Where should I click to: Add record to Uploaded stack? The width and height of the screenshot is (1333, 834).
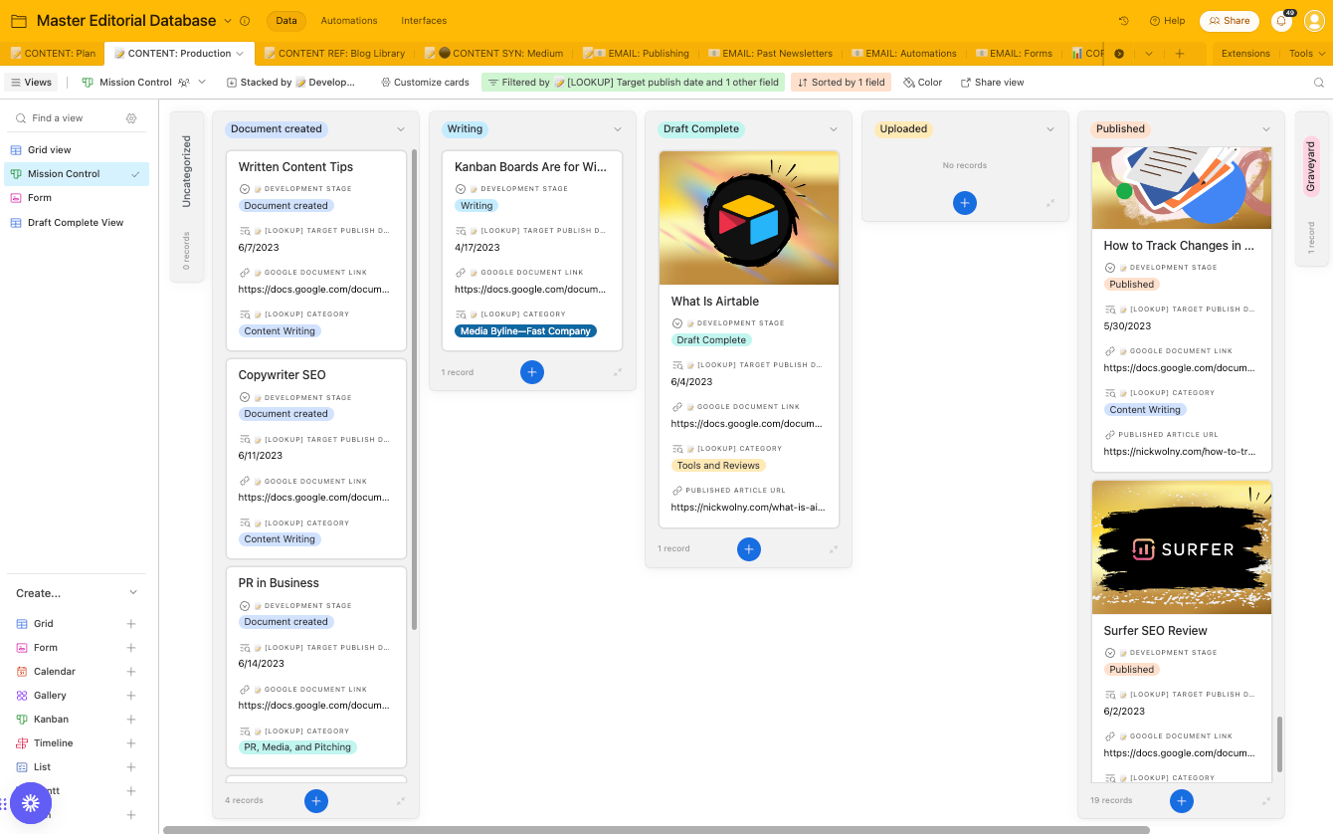click(965, 203)
